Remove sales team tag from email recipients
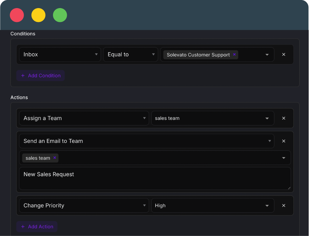Image resolution: width=310 pixels, height=236 pixels. (x=55, y=157)
